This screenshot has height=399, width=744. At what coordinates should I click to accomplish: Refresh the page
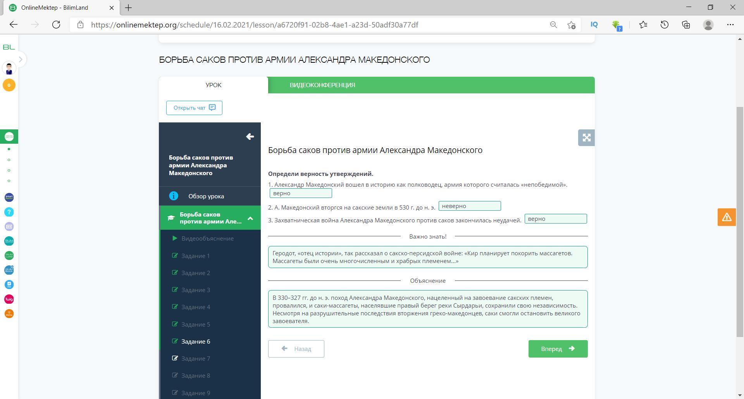click(x=56, y=25)
